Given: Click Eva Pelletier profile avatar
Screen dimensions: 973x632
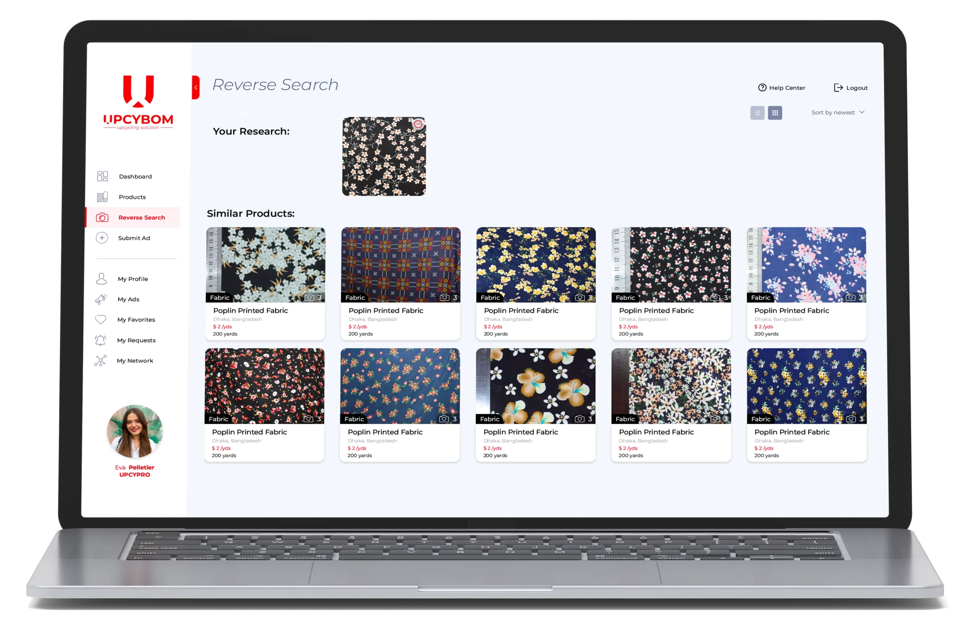Looking at the screenshot, I should (x=135, y=432).
